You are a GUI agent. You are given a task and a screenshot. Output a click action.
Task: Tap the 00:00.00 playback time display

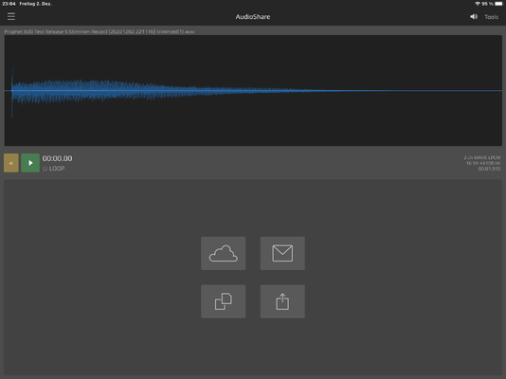(58, 158)
